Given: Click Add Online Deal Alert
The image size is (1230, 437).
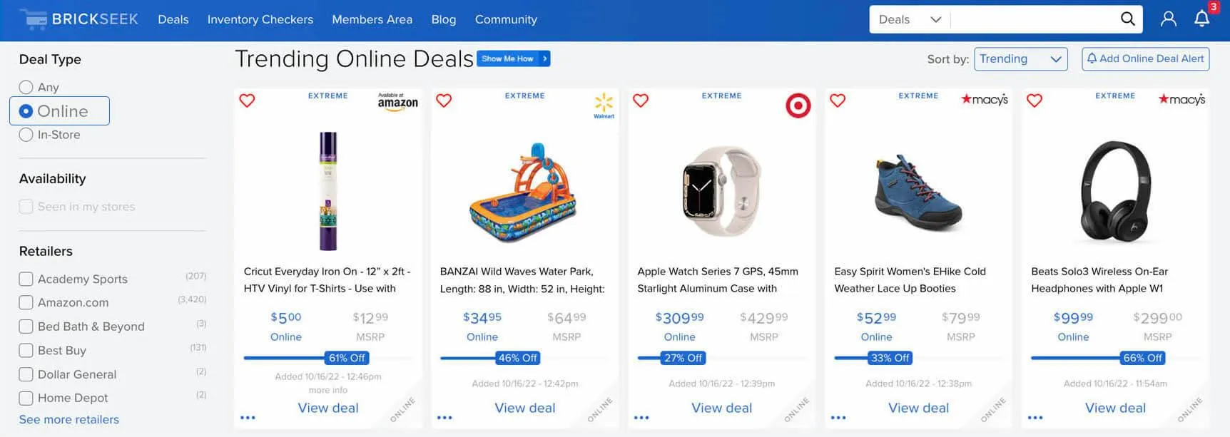Looking at the screenshot, I should pyautogui.click(x=1145, y=58).
